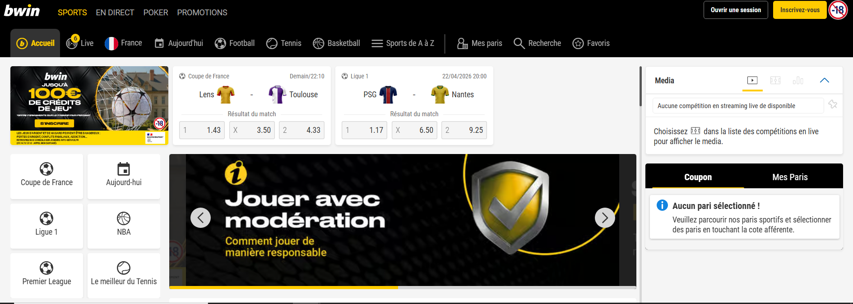Open the PROMOTIONS page
The width and height of the screenshot is (853, 304).
pyautogui.click(x=202, y=13)
